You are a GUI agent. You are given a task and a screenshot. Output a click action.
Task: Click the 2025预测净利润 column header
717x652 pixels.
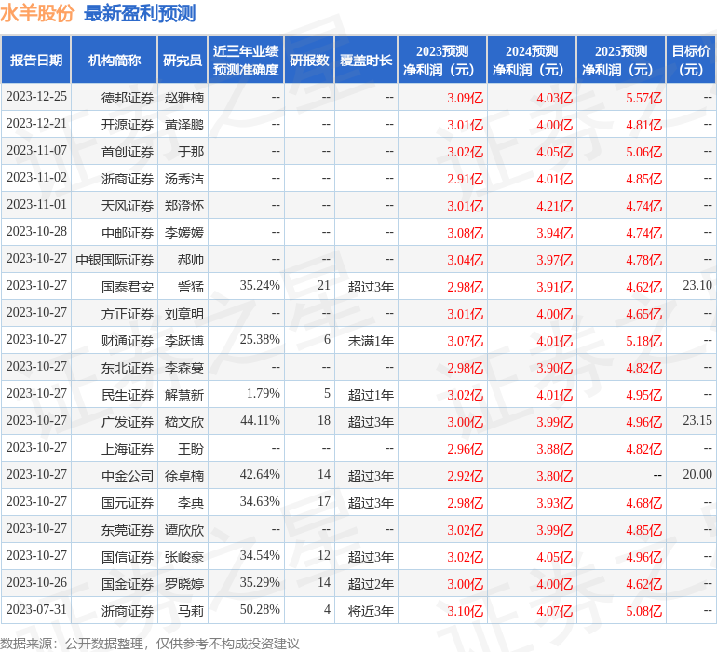click(x=621, y=60)
